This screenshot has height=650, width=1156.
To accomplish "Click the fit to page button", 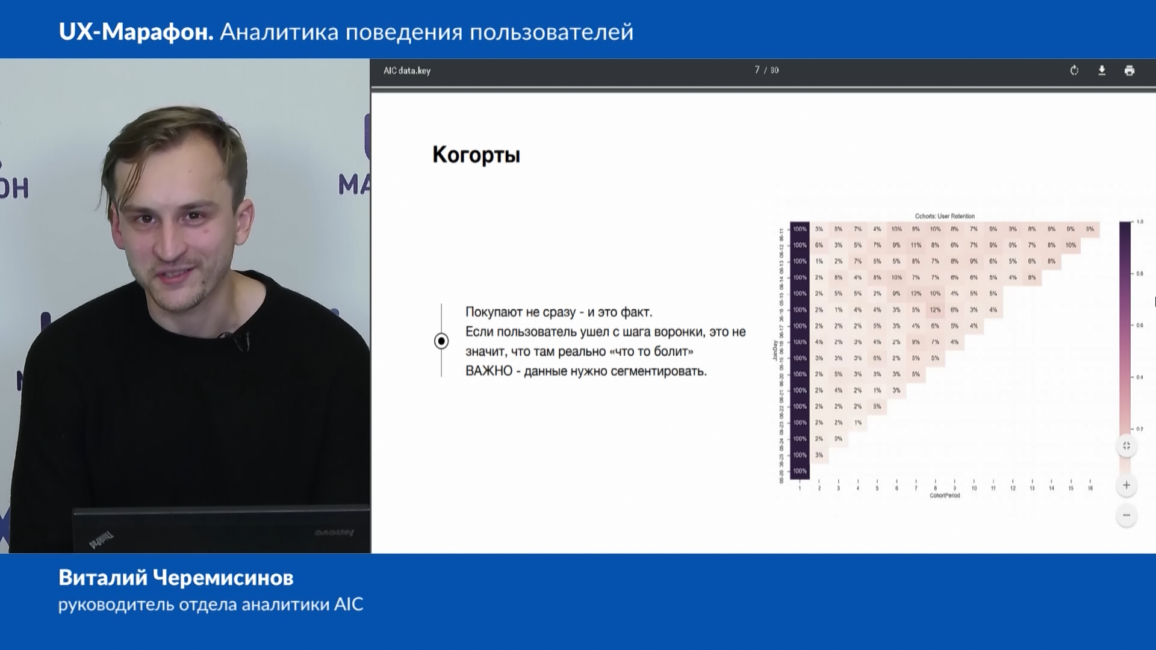I will point(1126,446).
